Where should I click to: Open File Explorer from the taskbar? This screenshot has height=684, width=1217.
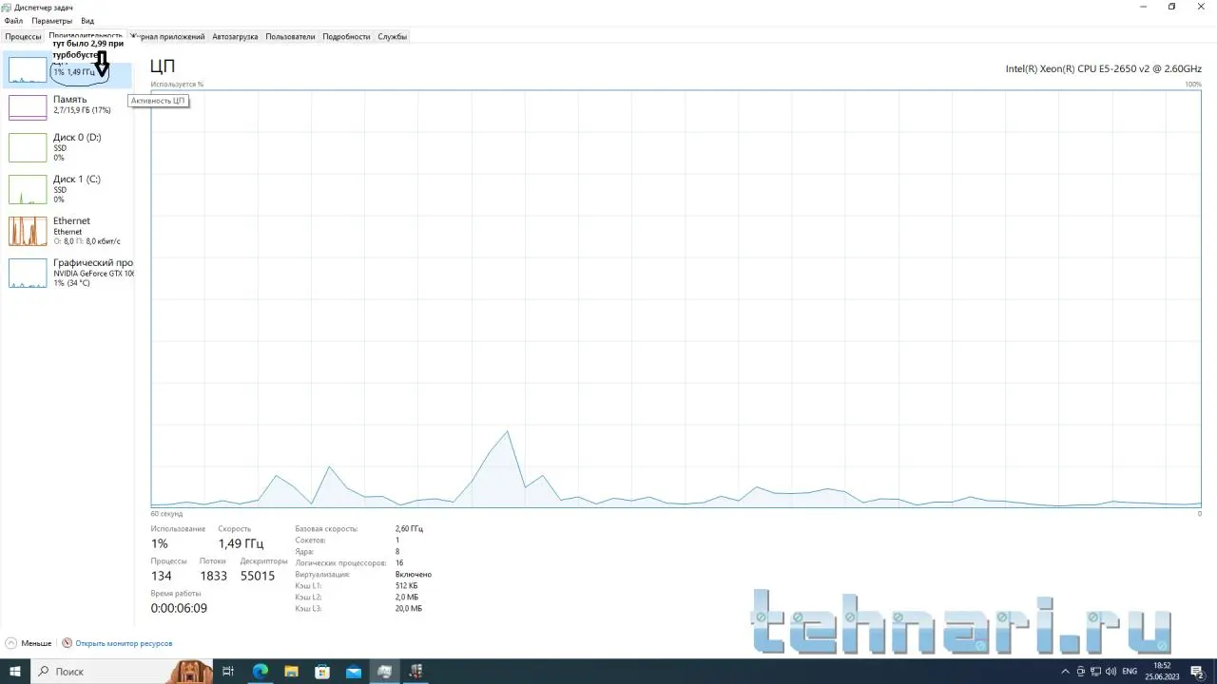(291, 672)
